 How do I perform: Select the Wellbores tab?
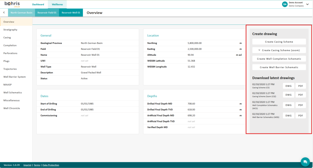coord(57,4)
